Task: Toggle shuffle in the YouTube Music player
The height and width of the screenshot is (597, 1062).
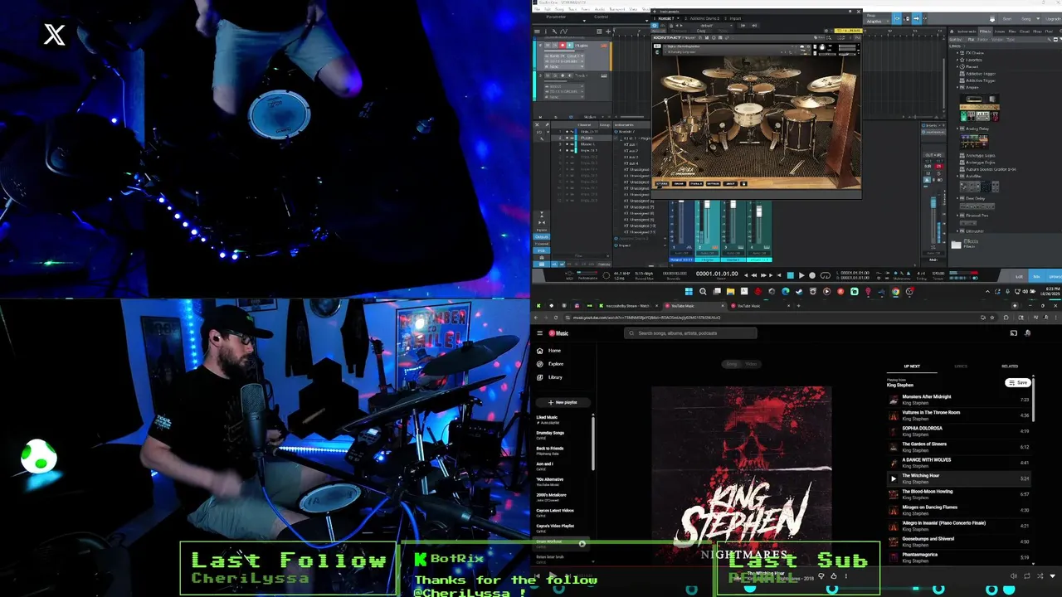Action: [1040, 576]
